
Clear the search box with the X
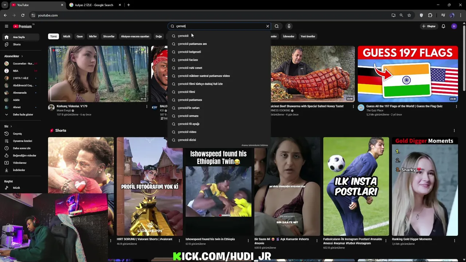pyautogui.click(x=268, y=26)
